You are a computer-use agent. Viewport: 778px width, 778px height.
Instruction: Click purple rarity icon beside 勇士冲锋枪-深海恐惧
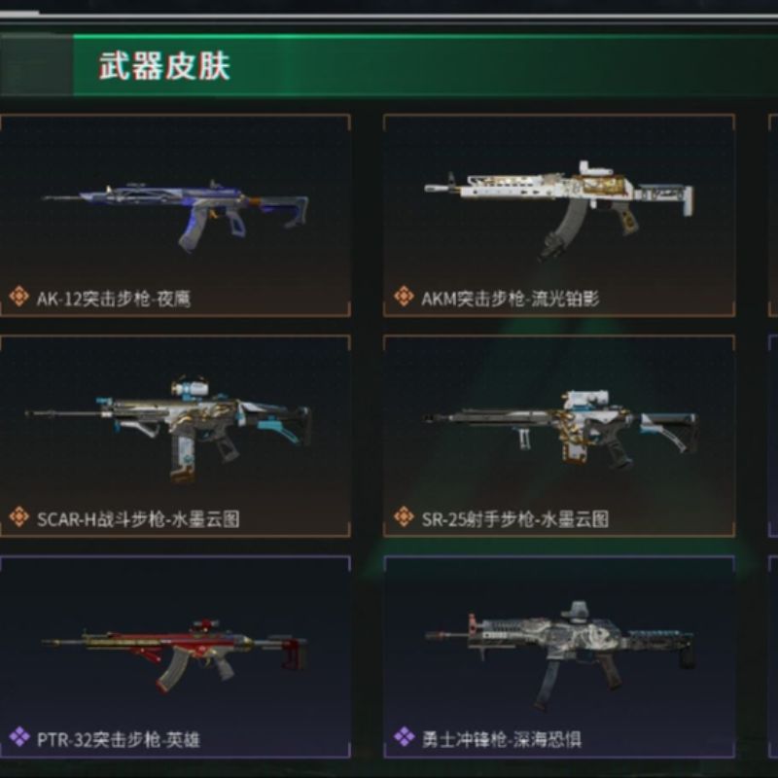(404, 737)
